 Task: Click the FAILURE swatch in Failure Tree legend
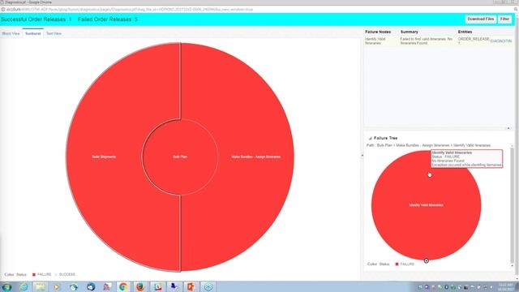[397, 264]
